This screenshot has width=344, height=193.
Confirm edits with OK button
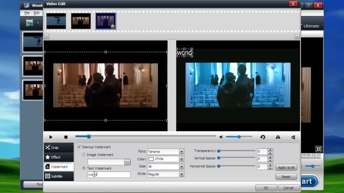(266, 188)
